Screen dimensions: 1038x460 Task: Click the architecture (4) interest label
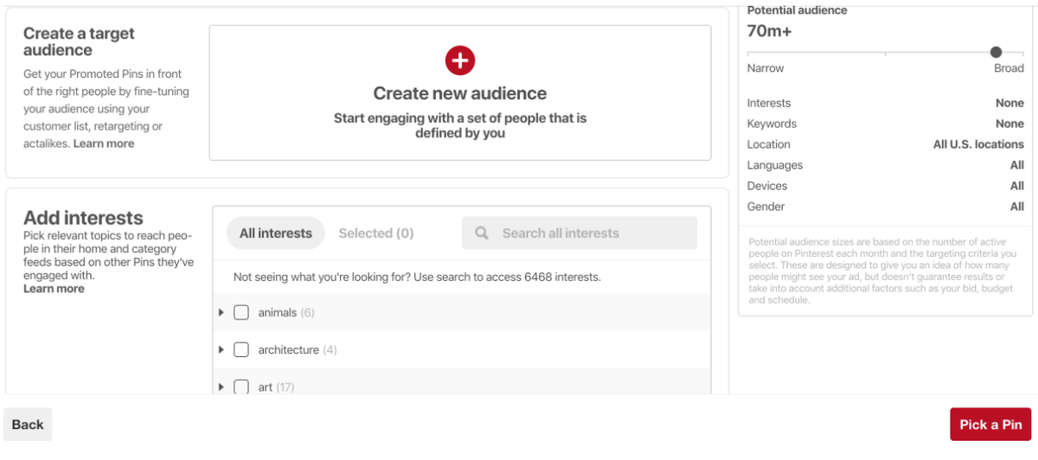(x=298, y=350)
